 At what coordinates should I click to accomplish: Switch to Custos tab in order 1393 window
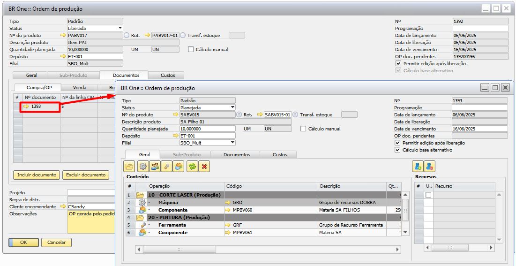click(x=280, y=155)
